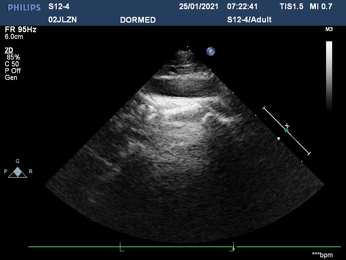Image resolution: width=346 pixels, height=260 pixels.
Task: Click the Gen optimization setting
Action: tap(11, 78)
